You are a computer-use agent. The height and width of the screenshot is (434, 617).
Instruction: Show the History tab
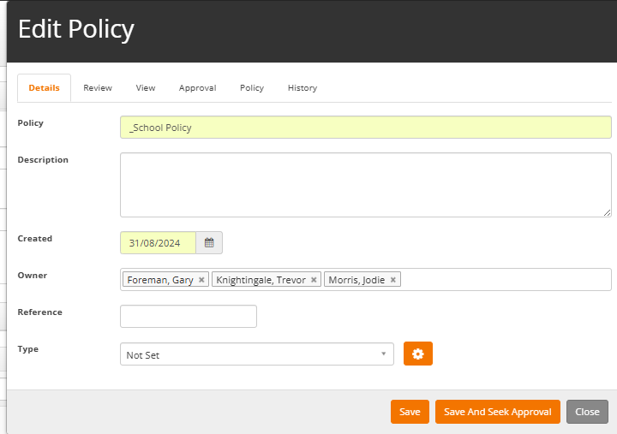tap(303, 88)
